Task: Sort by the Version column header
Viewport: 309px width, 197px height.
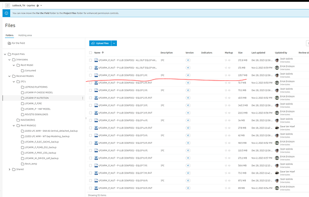Action: (189, 53)
